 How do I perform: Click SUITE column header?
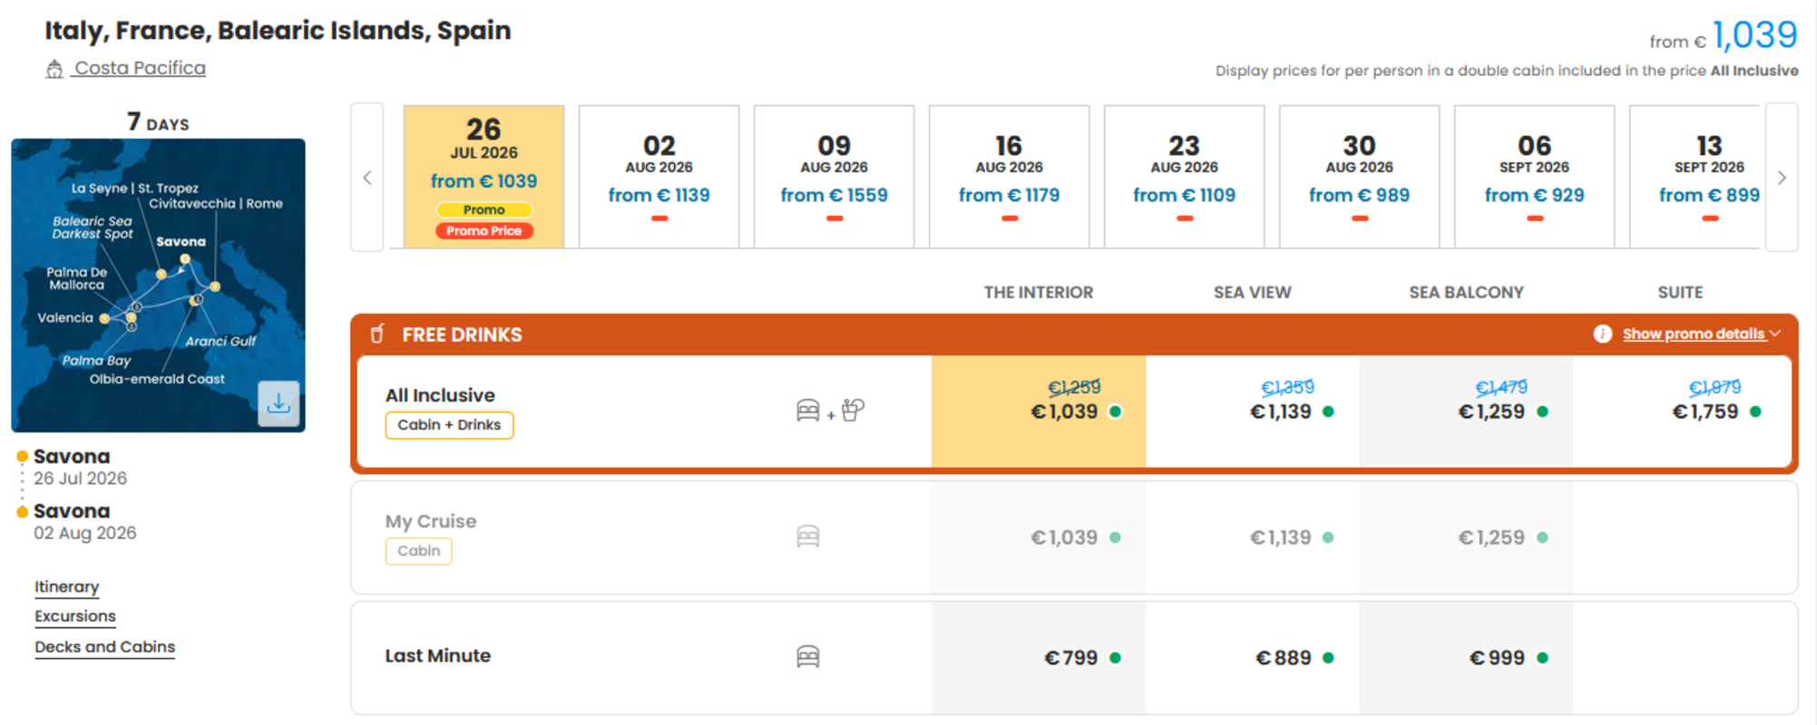coord(1680,293)
